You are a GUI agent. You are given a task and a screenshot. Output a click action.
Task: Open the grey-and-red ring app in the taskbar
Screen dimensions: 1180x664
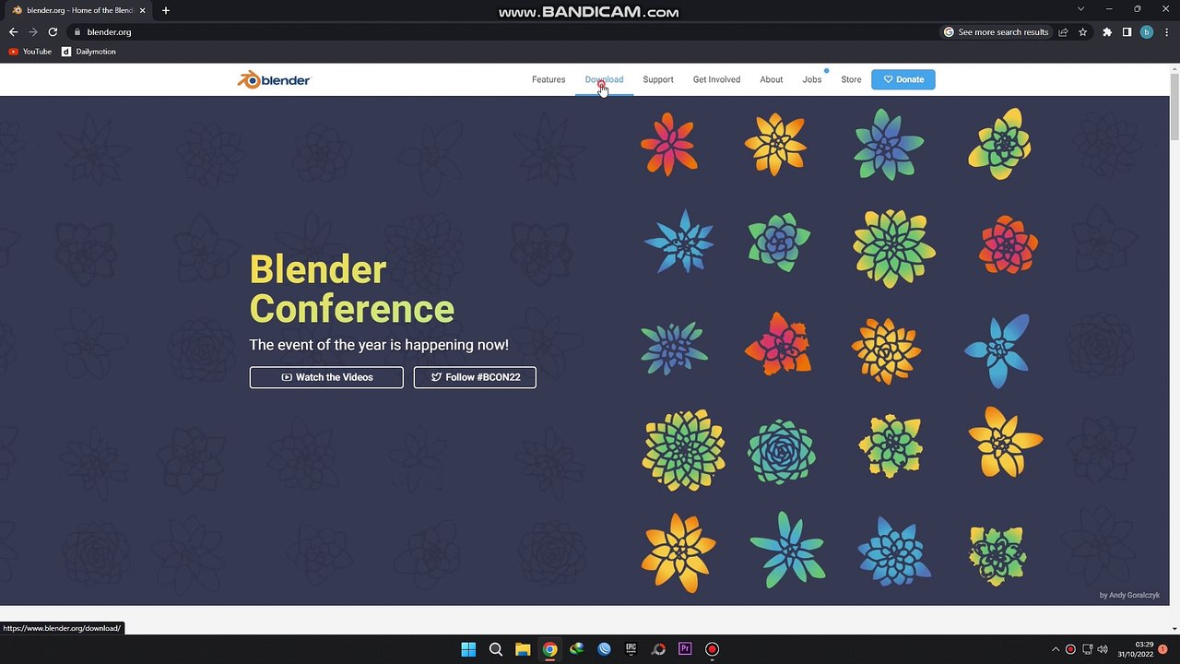click(658, 649)
